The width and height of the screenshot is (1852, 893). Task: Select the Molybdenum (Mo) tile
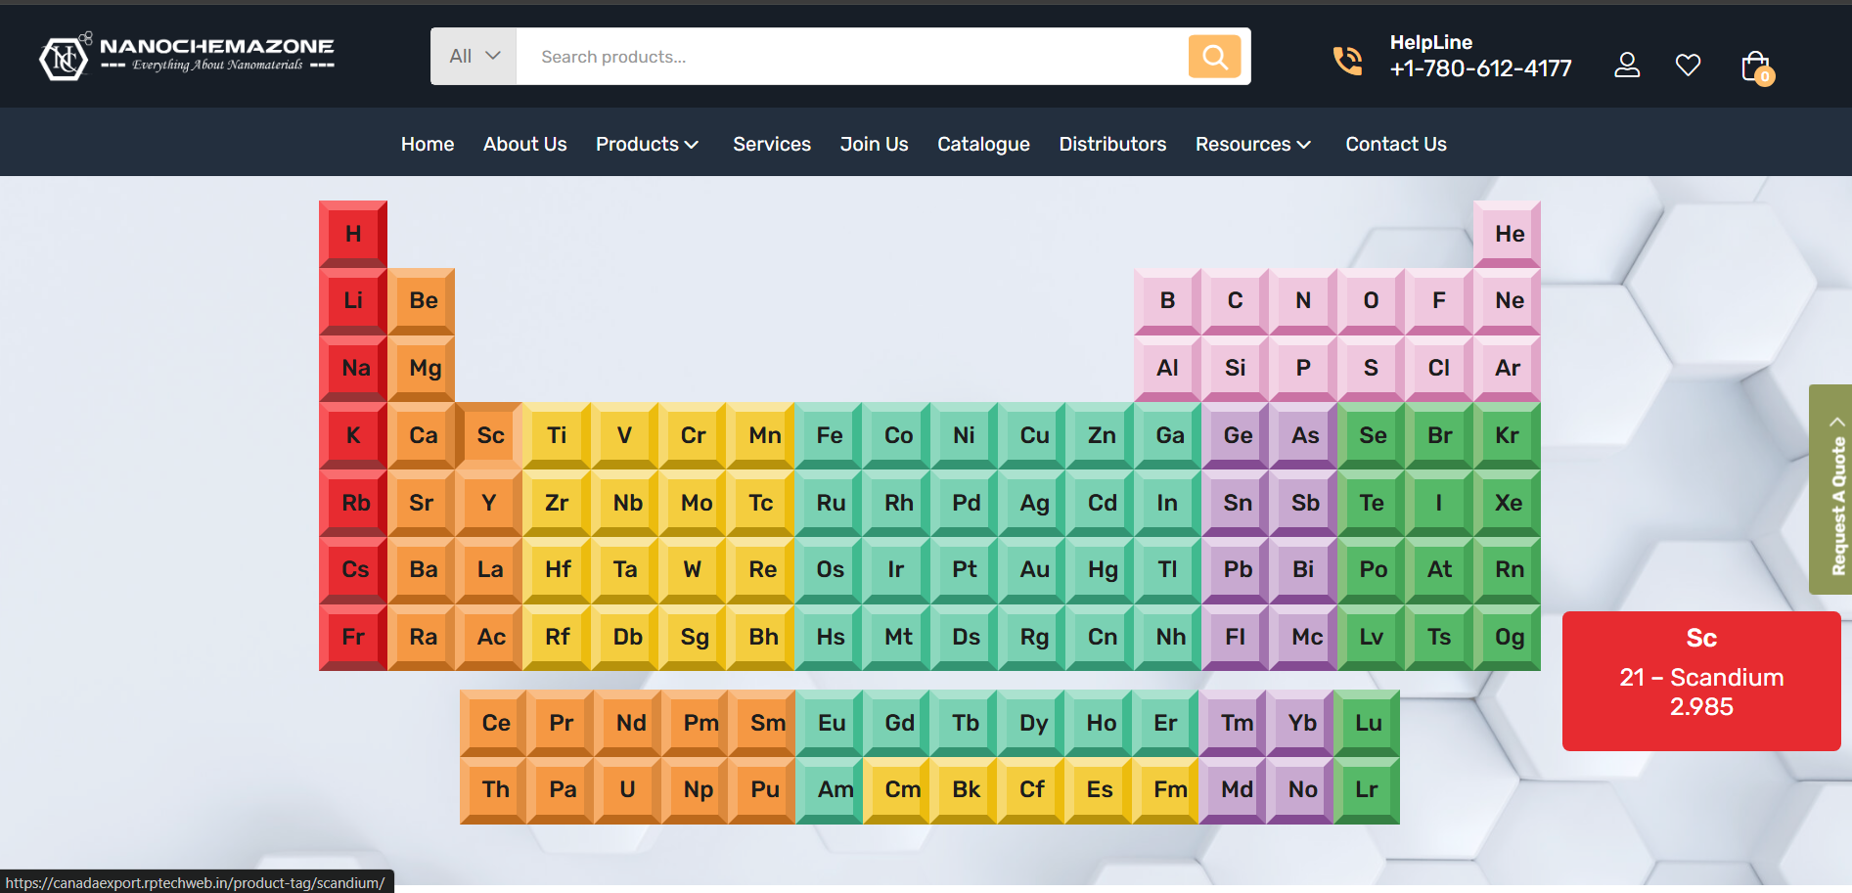[693, 503]
